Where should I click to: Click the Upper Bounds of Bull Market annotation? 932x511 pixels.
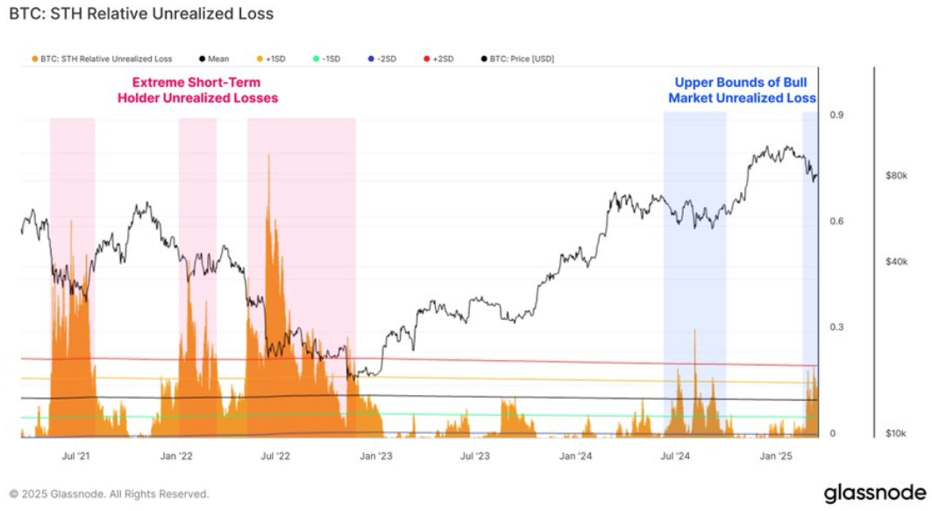click(742, 90)
